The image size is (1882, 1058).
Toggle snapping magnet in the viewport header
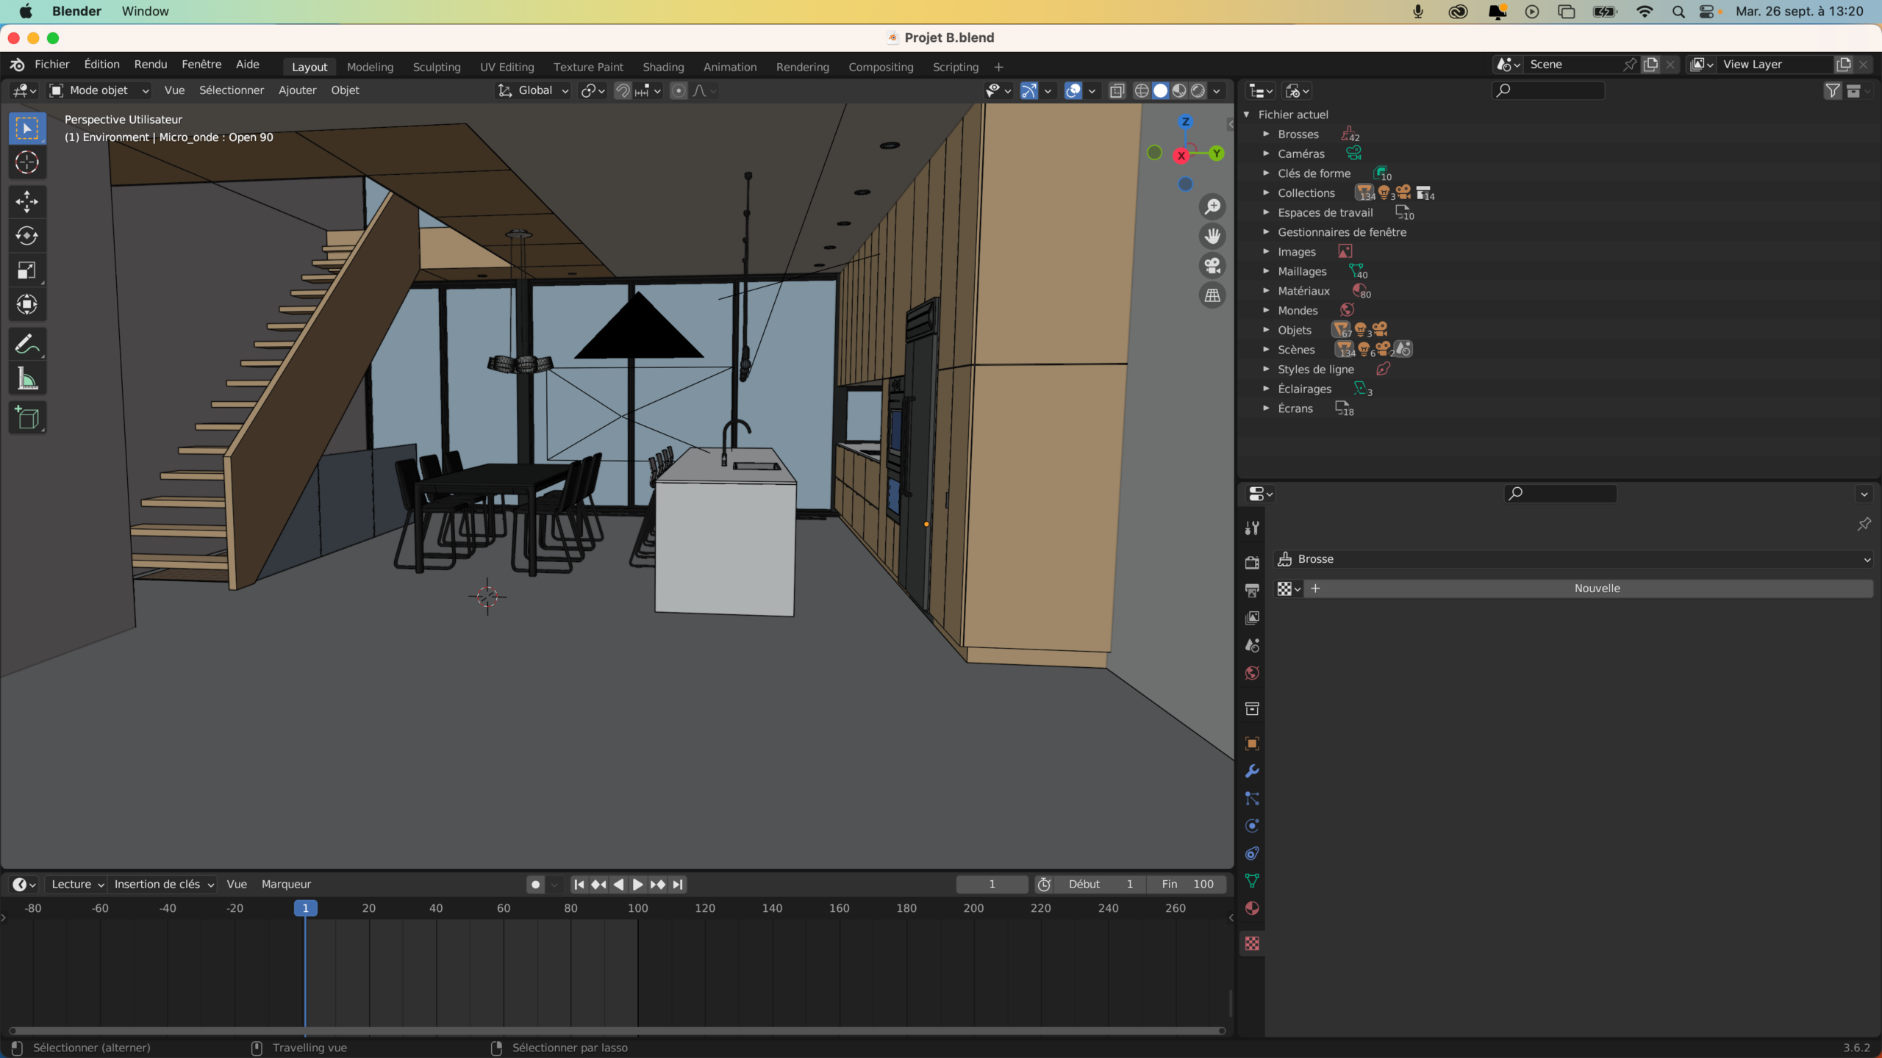pos(623,90)
